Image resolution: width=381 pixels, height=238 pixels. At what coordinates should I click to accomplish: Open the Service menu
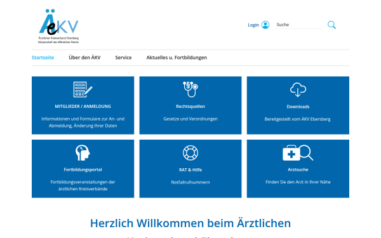coord(123,58)
